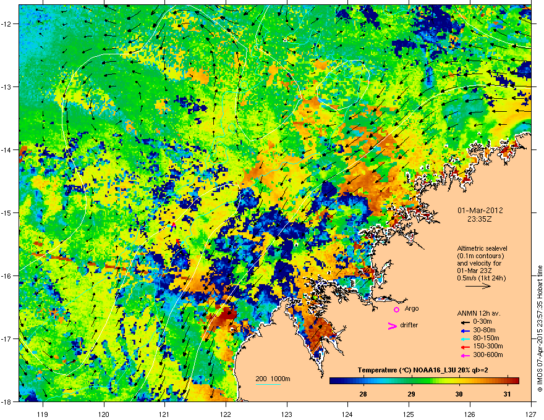Click the longitude axis label 119
This screenshot has width=544, height=420.
point(43,414)
